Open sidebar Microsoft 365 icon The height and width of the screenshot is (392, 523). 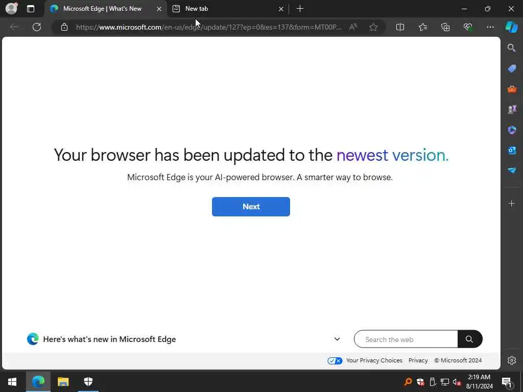pos(512,130)
